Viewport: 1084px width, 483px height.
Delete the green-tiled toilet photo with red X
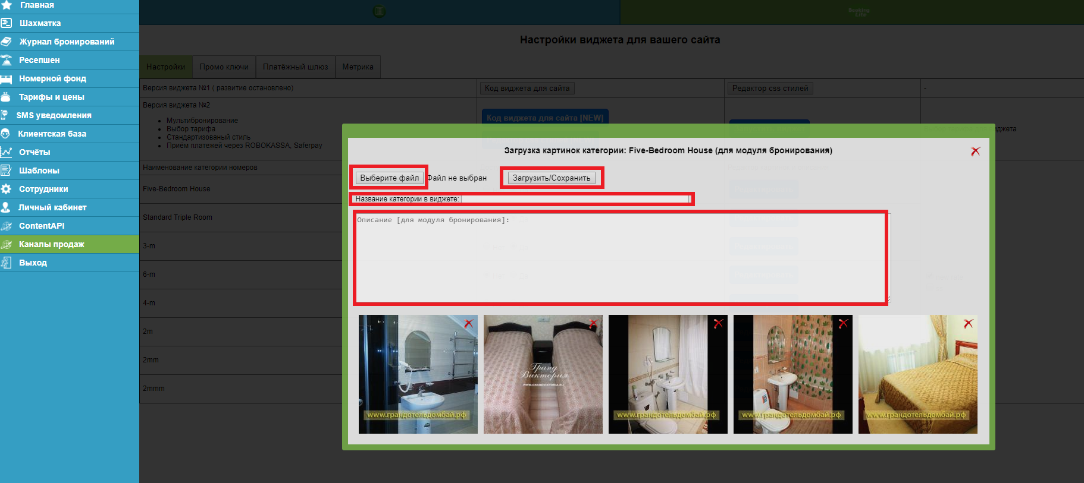pos(843,323)
